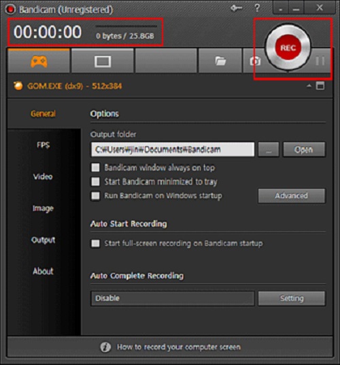
Task: Open the About tab
Action: coord(44,271)
